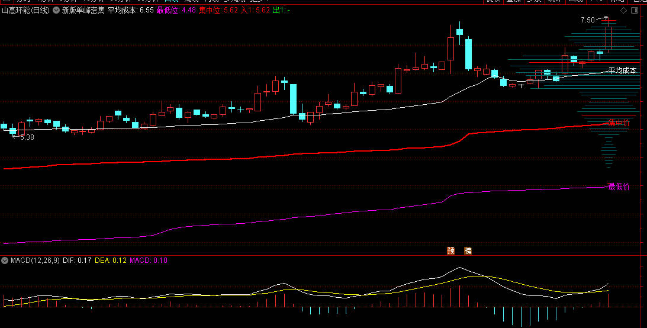Click the DIF: 0.17 value

tap(77, 261)
